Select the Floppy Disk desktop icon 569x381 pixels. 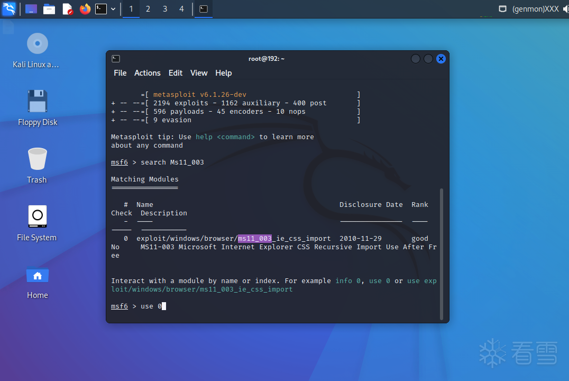click(x=38, y=108)
